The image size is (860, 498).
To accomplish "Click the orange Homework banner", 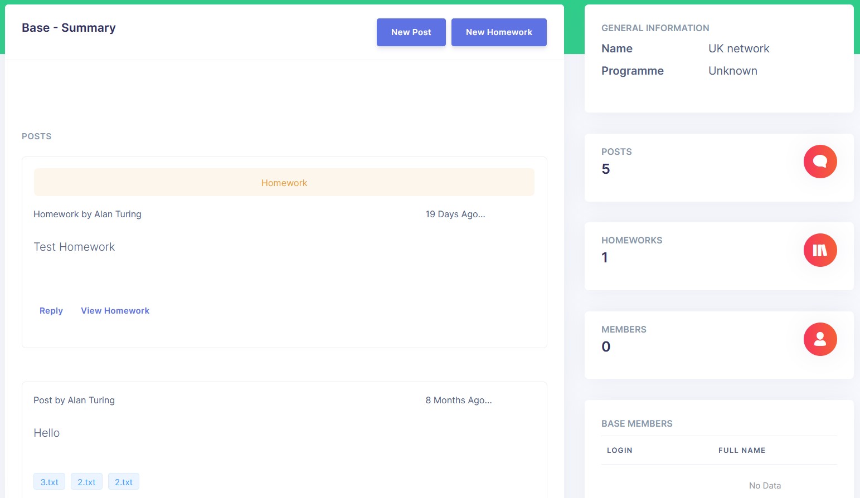I will pos(284,183).
